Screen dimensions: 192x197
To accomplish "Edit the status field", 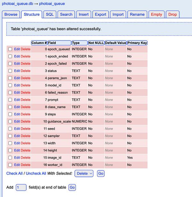I will 17,71.
